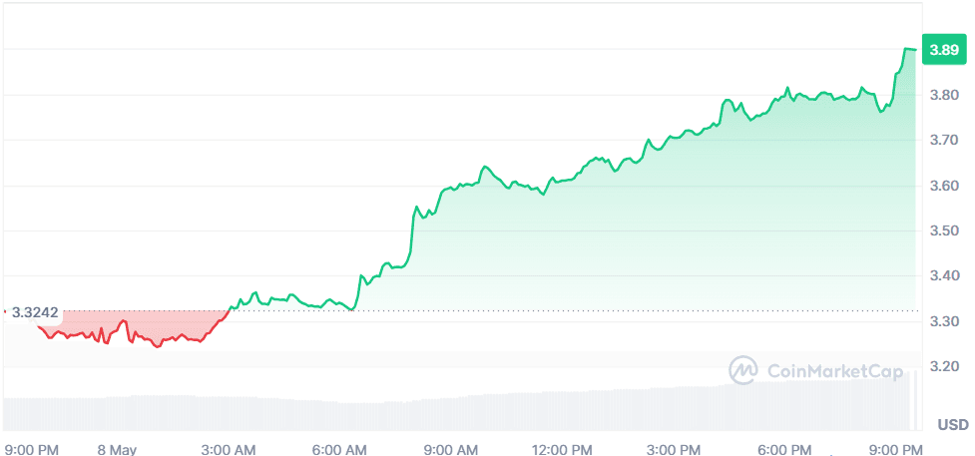975x456 pixels.
Task: Click the CoinMarketCap logo icon
Action: click(x=743, y=370)
